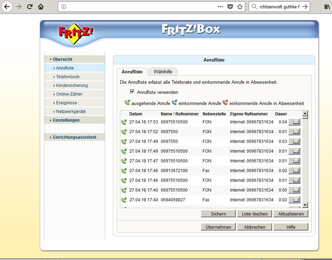This screenshot has height=260, width=332.
Task: Open Kindersicherung in the sidebar
Action: pos(75,85)
